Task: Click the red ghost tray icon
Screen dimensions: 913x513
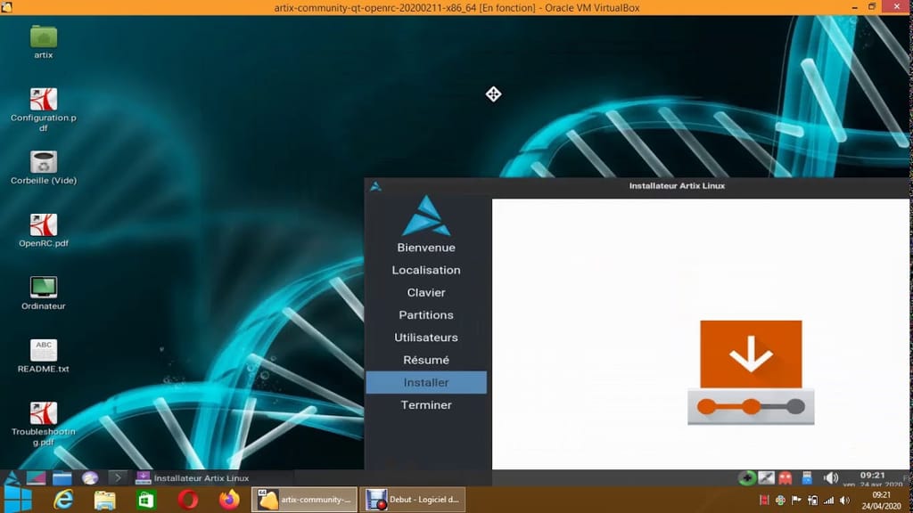Action: [x=786, y=478]
